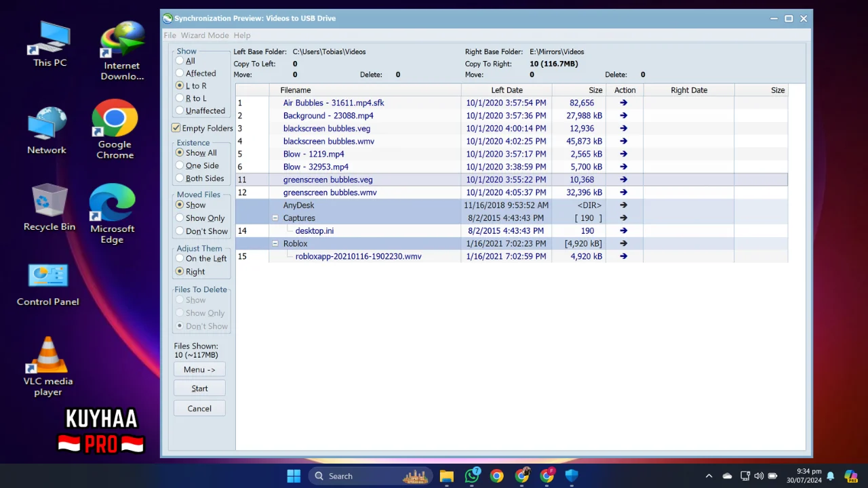Select the Affected radio button
868x488 pixels.
tap(180, 73)
